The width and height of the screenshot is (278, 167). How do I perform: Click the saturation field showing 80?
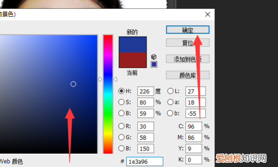click(x=145, y=102)
